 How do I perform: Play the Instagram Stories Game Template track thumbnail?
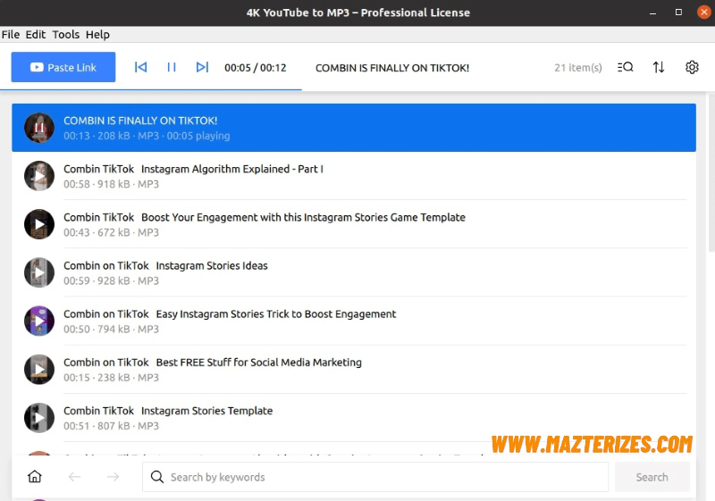pyautogui.click(x=39, y=224)
